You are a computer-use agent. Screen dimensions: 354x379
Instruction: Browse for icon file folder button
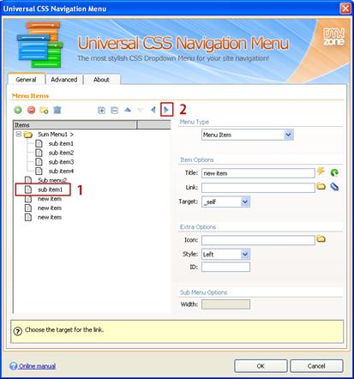321,239
